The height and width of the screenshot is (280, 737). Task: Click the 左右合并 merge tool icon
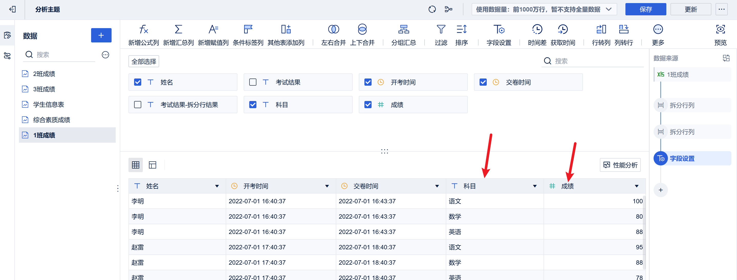333,29
